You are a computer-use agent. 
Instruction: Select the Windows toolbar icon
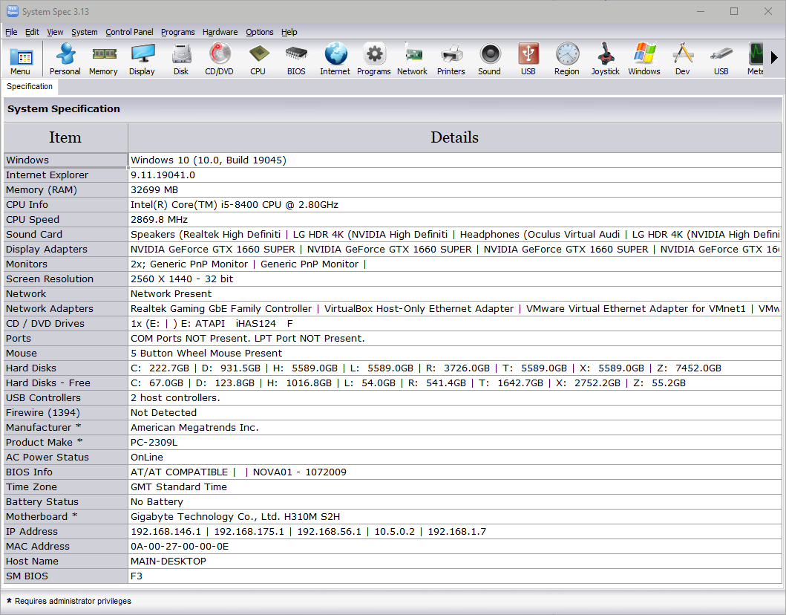click(x=643, y=59)
